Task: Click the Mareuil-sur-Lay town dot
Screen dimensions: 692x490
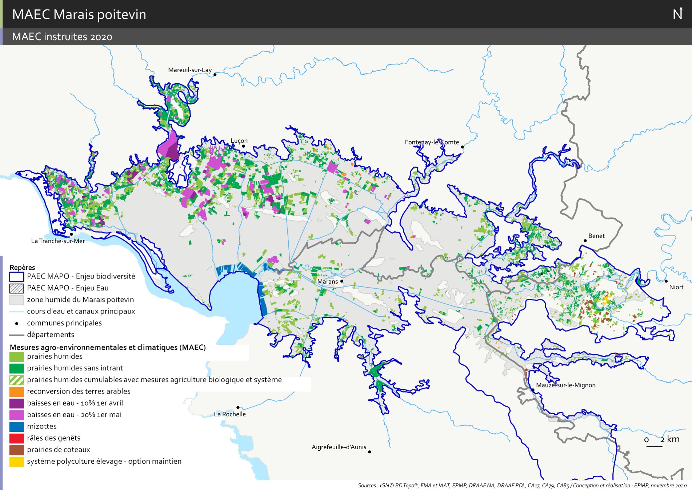Action: pos(215,75)
